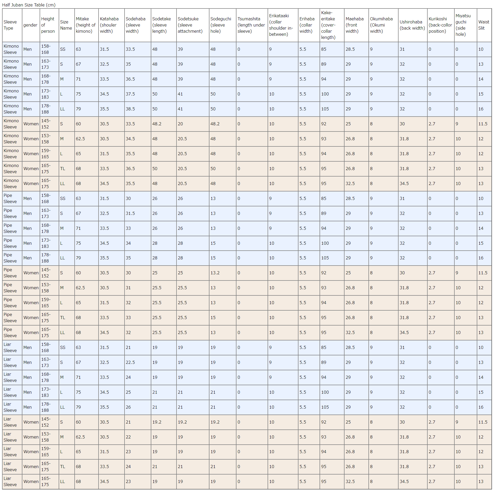Click the 'Sleeve Type' column header
The image size is (494, 492).
pyautogui.click(x=10, y=25)
